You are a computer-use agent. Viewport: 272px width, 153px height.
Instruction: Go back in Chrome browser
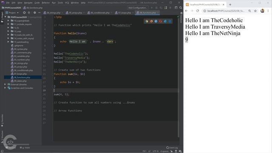pos(186,11)
